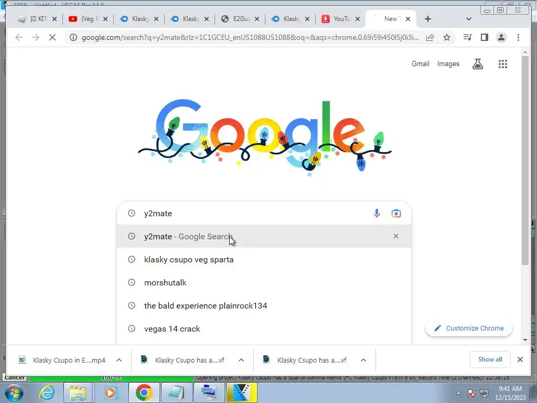This screenshot has height=403, width=537.
Task: Open the media controls icon
Action: click(467, 37)
